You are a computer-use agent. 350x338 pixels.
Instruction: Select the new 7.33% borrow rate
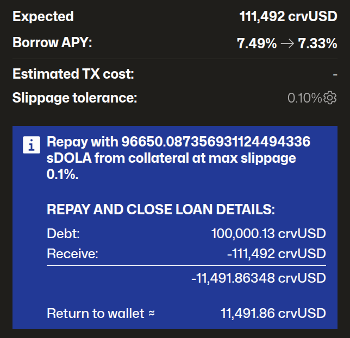(x=317, y=44)
